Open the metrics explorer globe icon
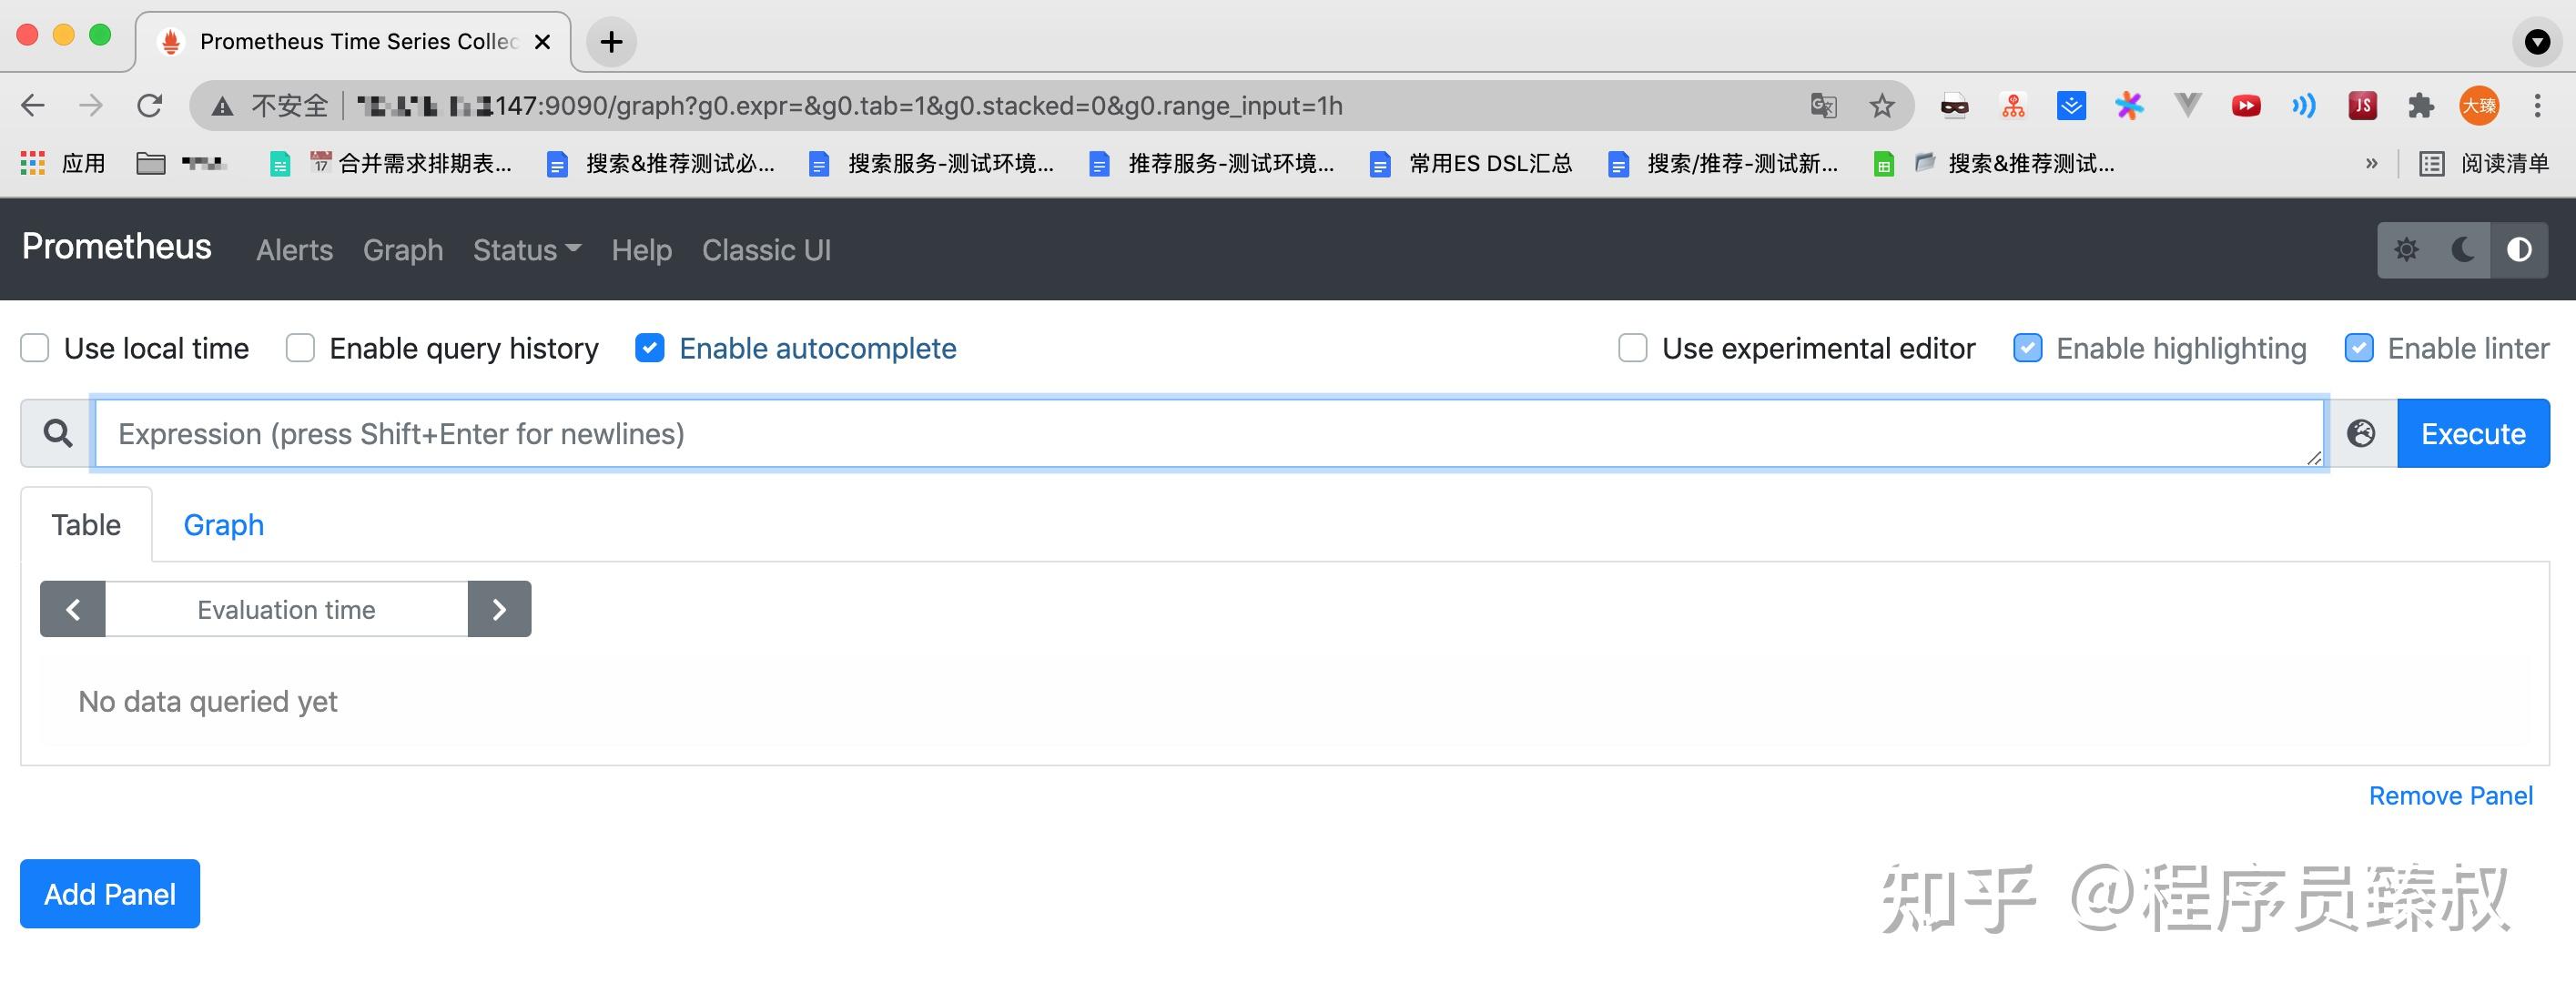The height and width of the screenshot is (1003, 2576). pos(2361,433)
